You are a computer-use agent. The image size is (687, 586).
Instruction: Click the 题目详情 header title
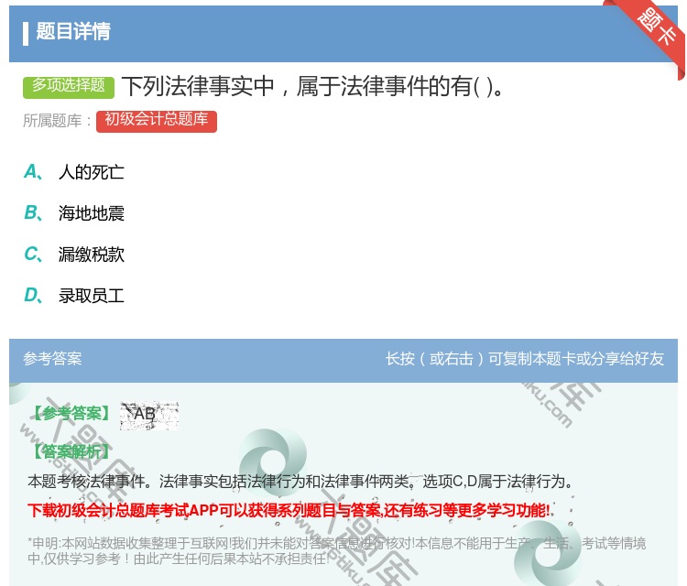(73, 31)
